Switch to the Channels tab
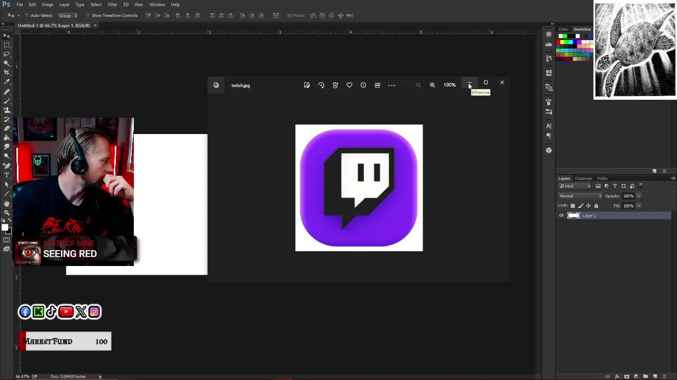Image resolution: width=677 pixels, height=380 pixels. tap(583, 178)
